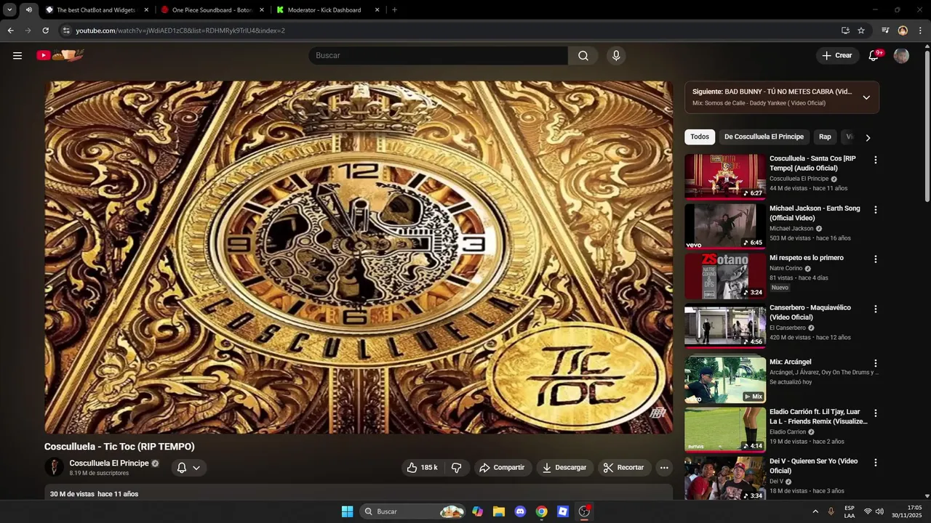This screenshot has height=523, width=931.
Task: Open options for Canserbero Maquiavélico video
Action: tap(876, 309)
